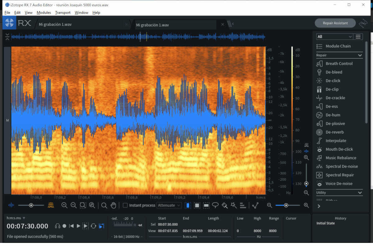Toggle loop playback
Image resolution: width=373 pixels, height=246 pixels.
pyautogui.click(x=93, y=226)
